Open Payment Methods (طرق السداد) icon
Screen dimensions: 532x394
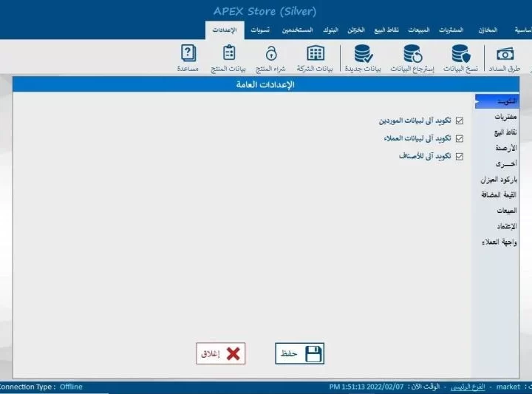[x=505, y=58]
